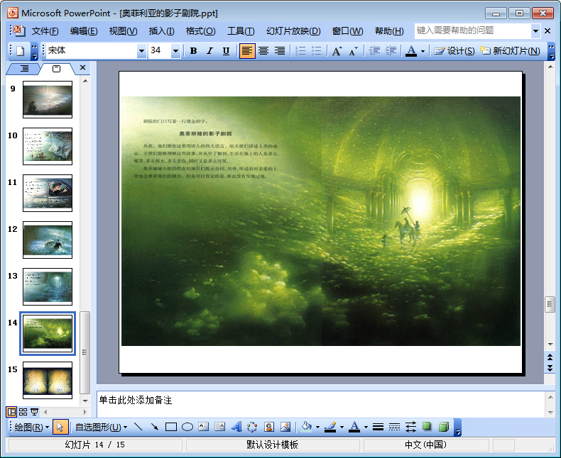Apply line color from drawing toolbar
The image size is (561, 458).
331,427
